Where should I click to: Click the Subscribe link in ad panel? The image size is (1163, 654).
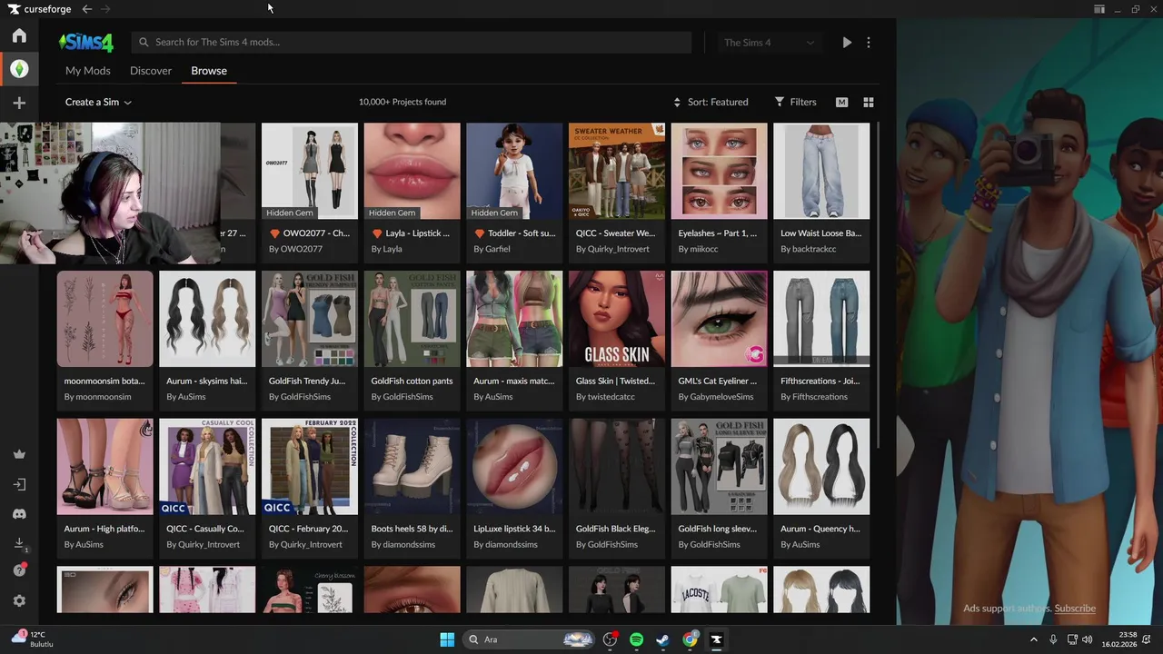[1075, 609]
